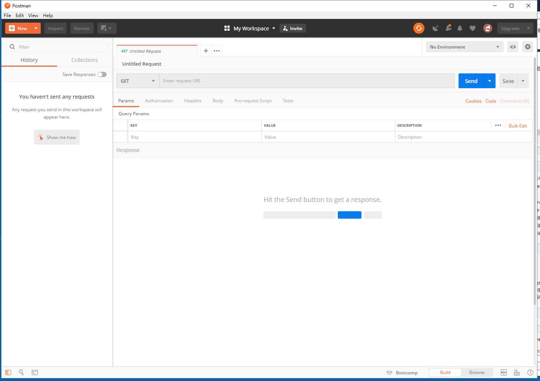Select the Tests tab
The width and height of the screenshot is (540, 381).
click(x=288, y=101)
